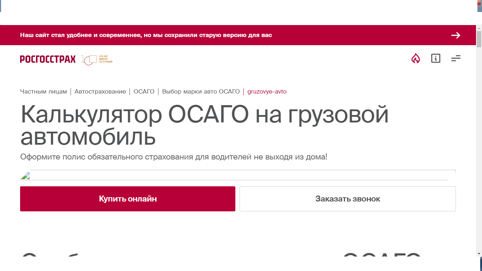Open the Rosgosstrakh logo home link

coord(48,59)
